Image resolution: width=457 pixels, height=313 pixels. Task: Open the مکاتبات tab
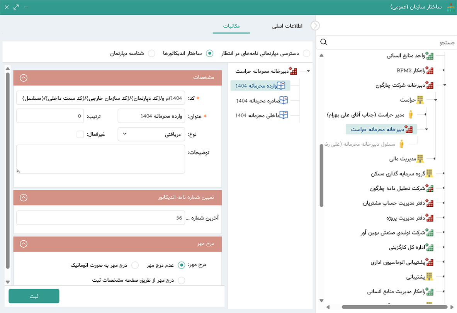pos(231,26)
